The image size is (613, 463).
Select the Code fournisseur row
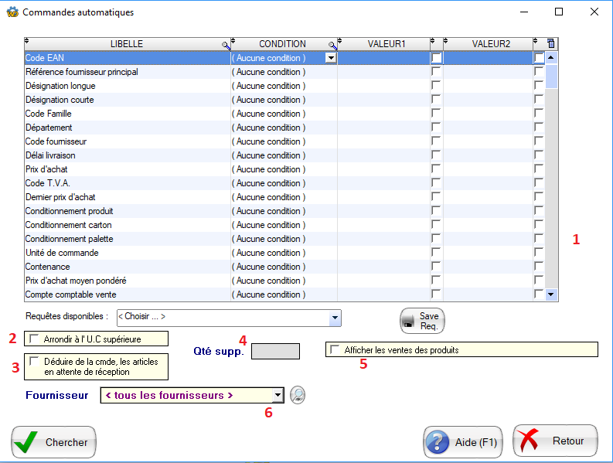pyautogui.click(x=124, y=141)
